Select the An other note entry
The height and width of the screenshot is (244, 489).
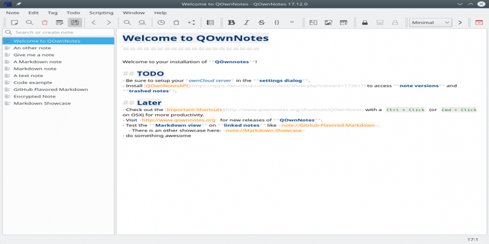click(x=58, y=48)
